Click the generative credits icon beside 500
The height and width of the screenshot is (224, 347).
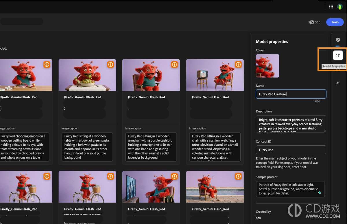(x=311, y=22)
